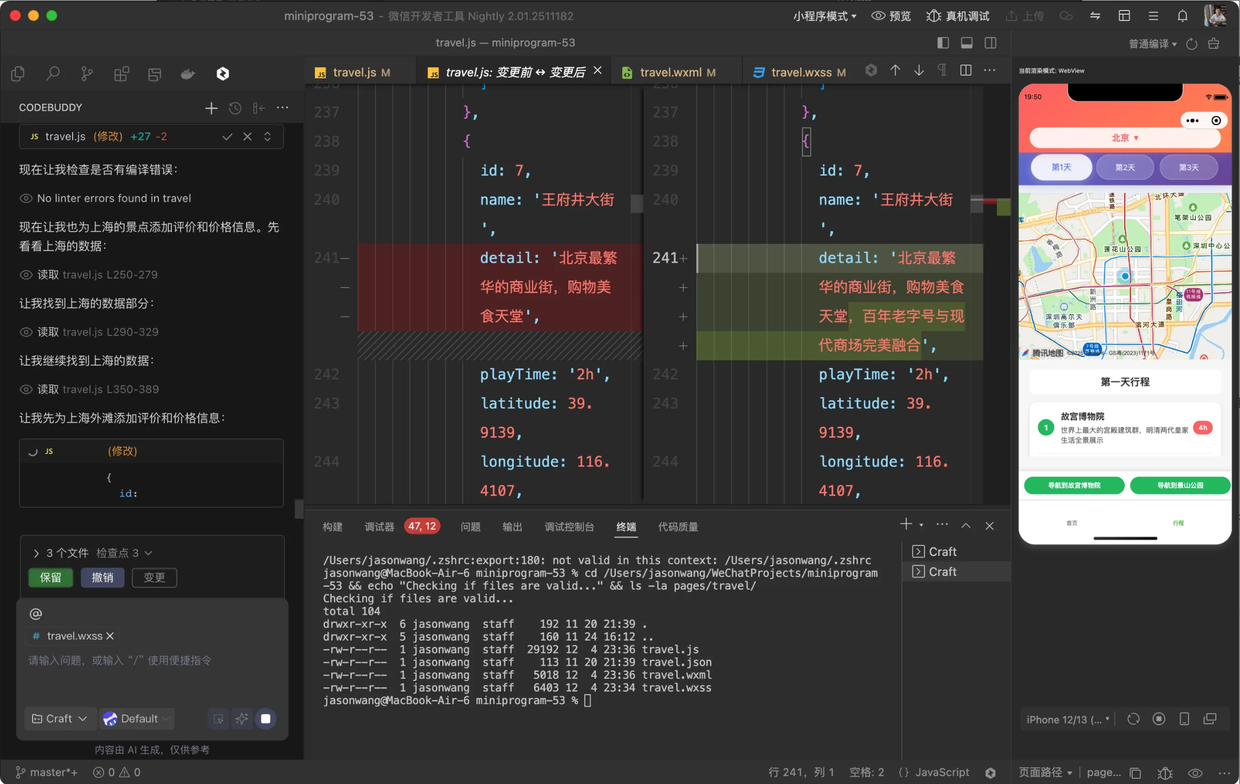
Task: Toggle the left sidebar layout icon
Action: click(x=943, y=43)
